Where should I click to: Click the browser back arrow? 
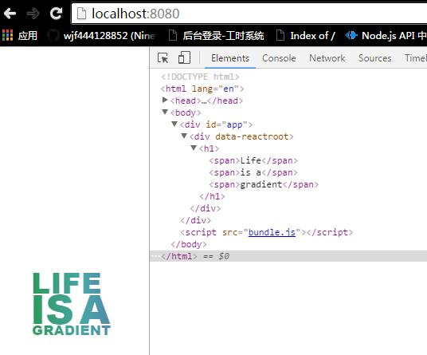10,14
